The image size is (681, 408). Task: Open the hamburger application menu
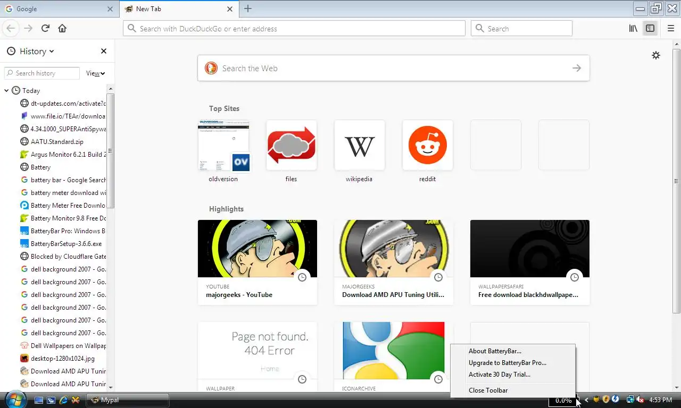pos(670,28)
